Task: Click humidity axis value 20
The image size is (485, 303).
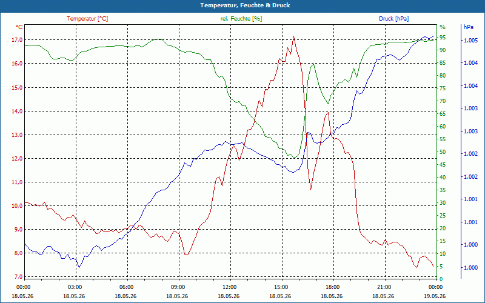Action: click(443, 228)
